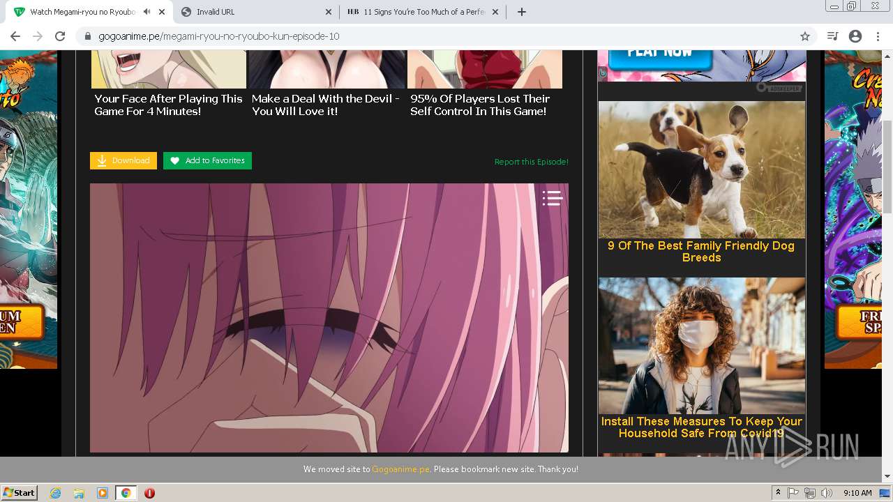
Task: Open '9 Of The Best Family Friendly Dog Breeds'
Action: (701, 252)
